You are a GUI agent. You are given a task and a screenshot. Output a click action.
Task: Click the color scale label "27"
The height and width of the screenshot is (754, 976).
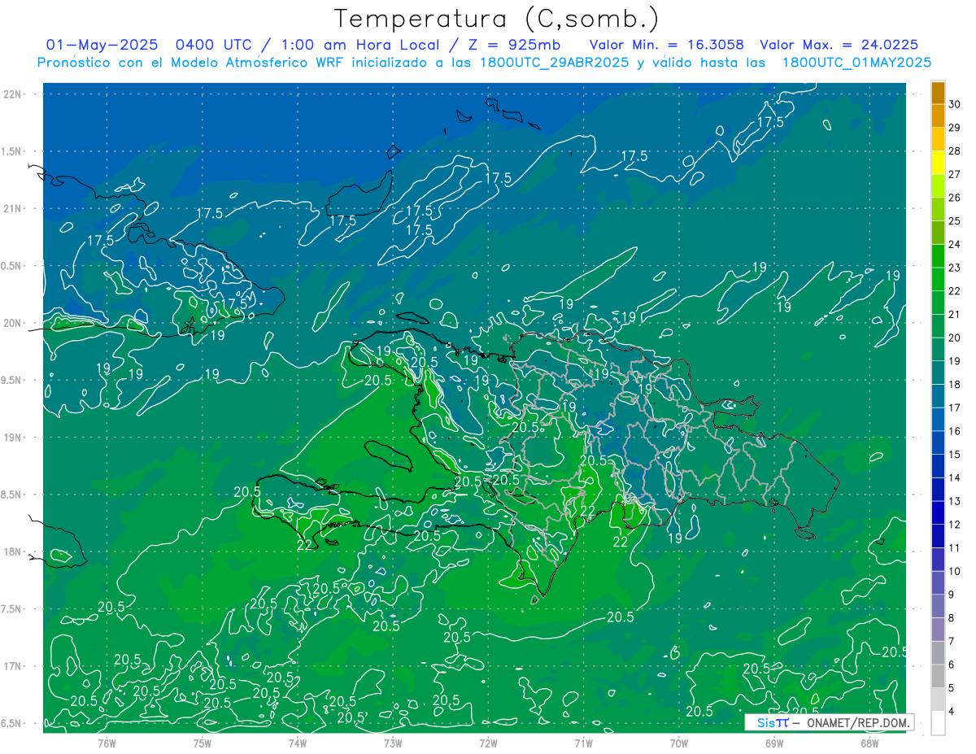click(x=954, y=174)
